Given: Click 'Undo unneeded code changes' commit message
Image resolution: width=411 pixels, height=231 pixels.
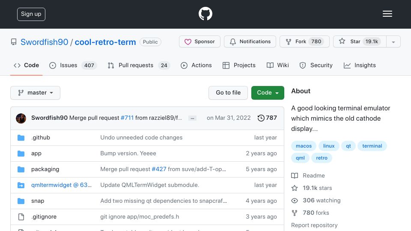Looking at the screenshot, I should (x=141, y=137).
